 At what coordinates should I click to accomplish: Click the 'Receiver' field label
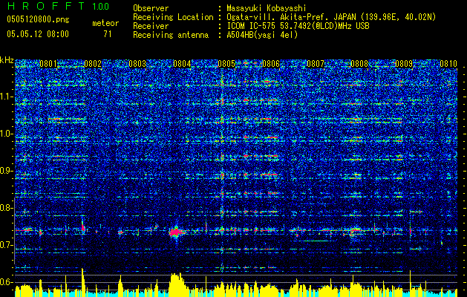click(x=151, y=26)
